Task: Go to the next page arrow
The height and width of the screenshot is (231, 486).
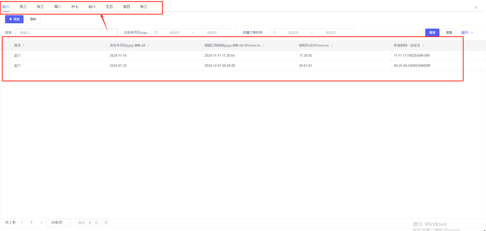Action: point(41,223)
